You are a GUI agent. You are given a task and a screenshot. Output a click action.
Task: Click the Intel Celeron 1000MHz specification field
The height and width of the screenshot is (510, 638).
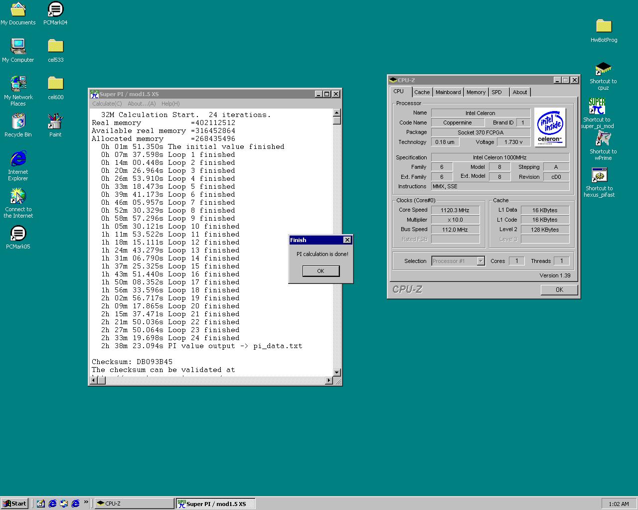click(500, 157)
